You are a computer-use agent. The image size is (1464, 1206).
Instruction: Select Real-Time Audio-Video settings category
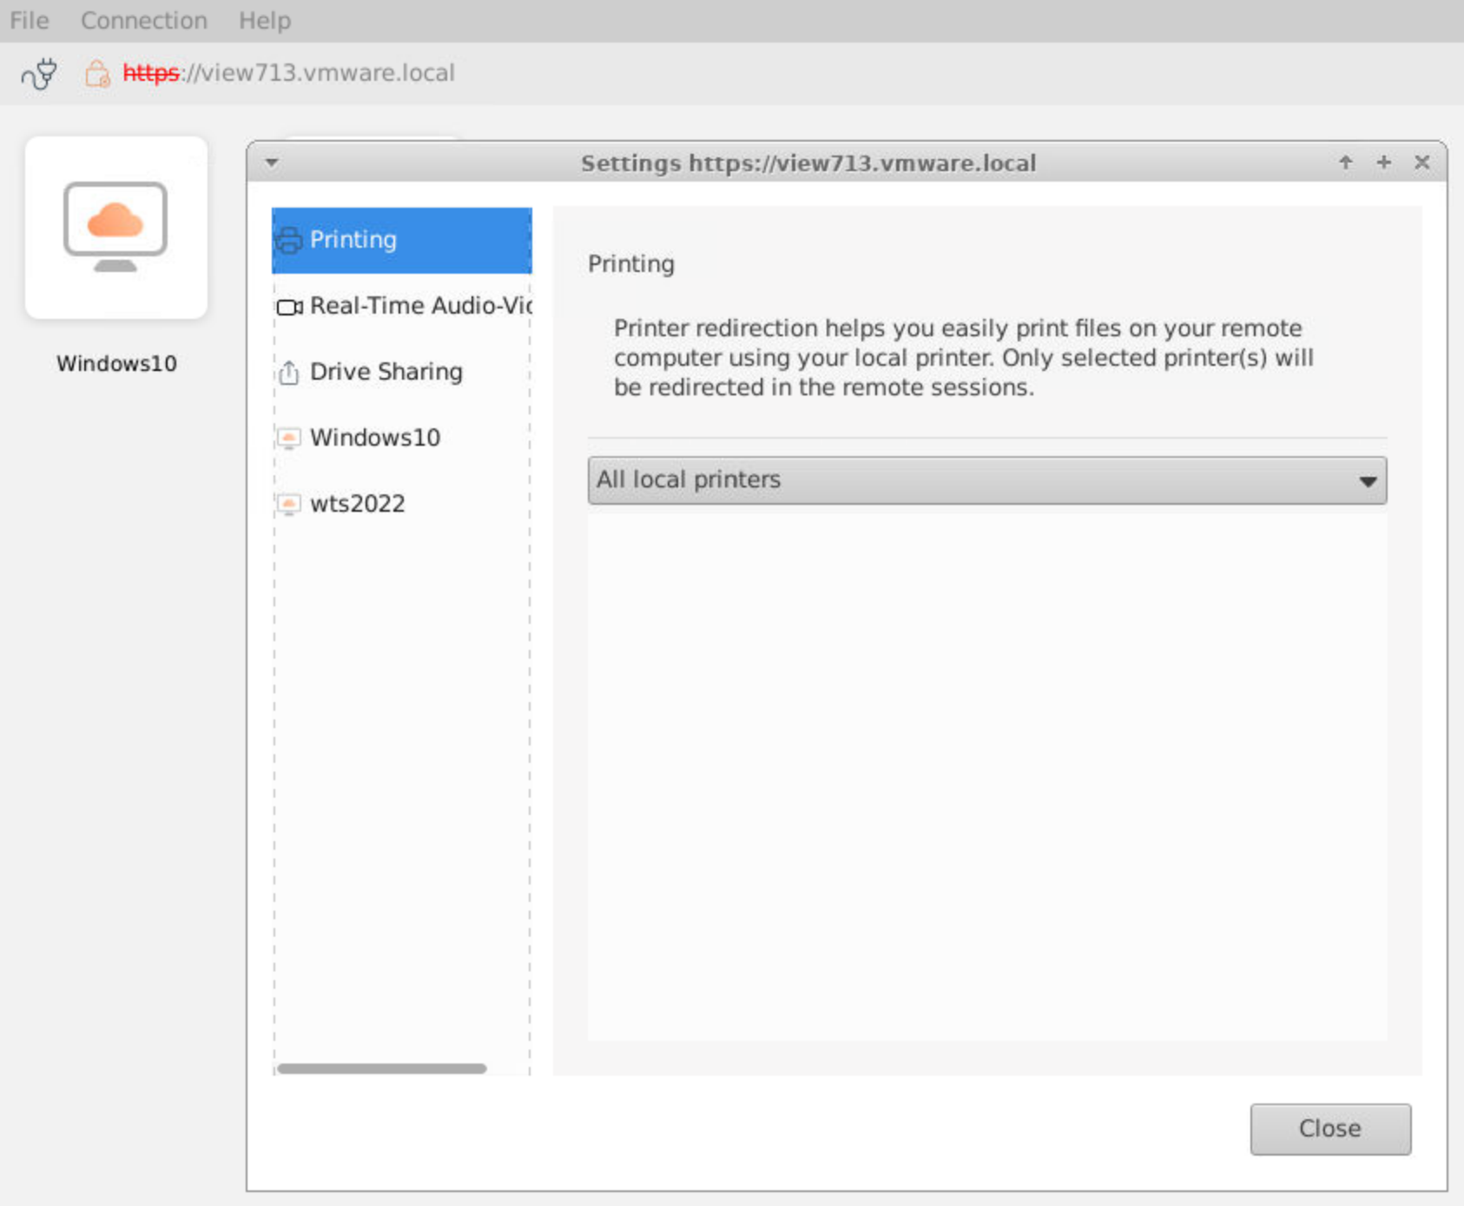420,306
